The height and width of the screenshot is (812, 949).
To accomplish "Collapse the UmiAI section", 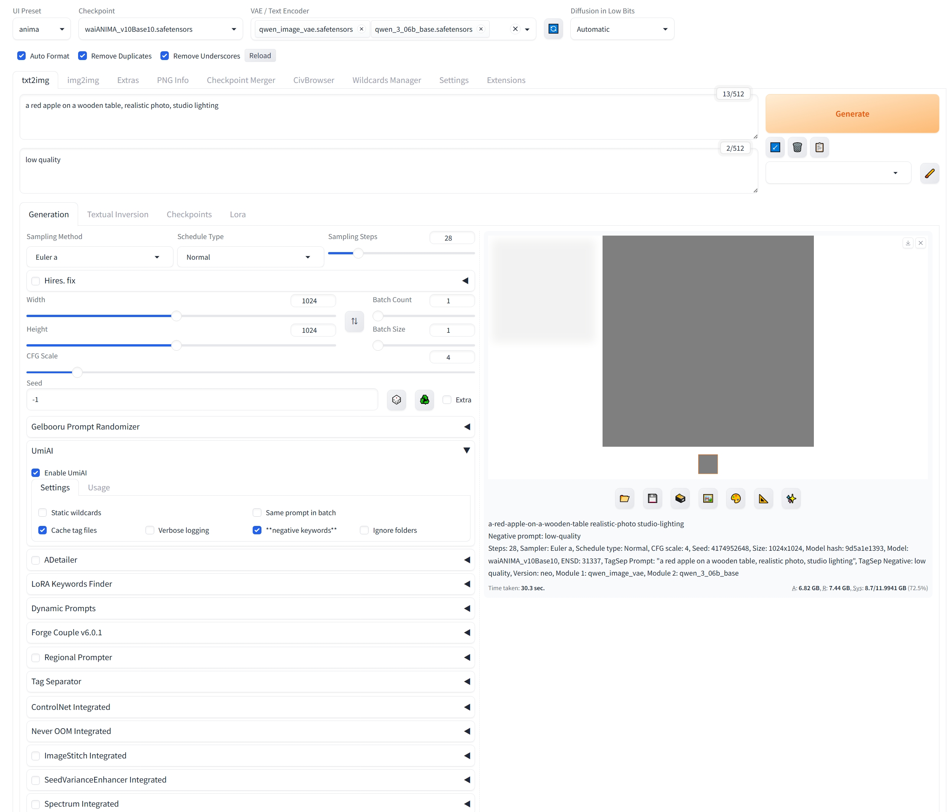I will pyautogui.click(x=250, y=451).
